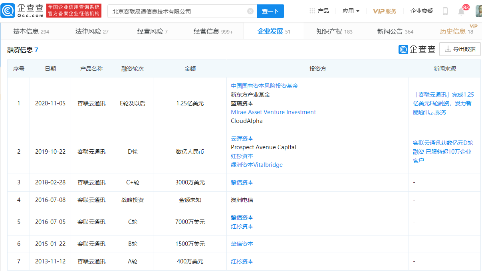
Task: Open 挚信资本 link in the C轮 row
Action: (x=242, y=218)
